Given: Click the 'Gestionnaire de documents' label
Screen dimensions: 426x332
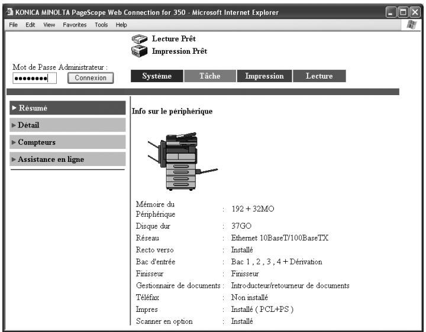Looking at the screenshot, I should pyautogui.click(x=178, y=285).
